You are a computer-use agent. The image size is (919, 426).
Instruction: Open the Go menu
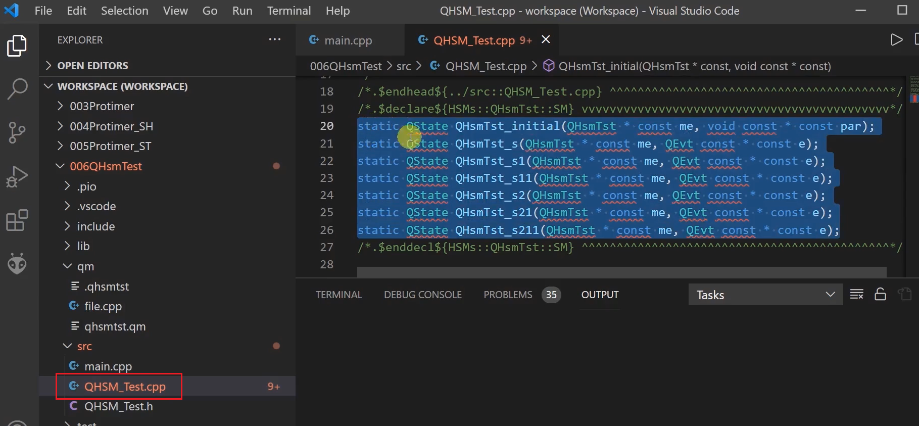210,11
